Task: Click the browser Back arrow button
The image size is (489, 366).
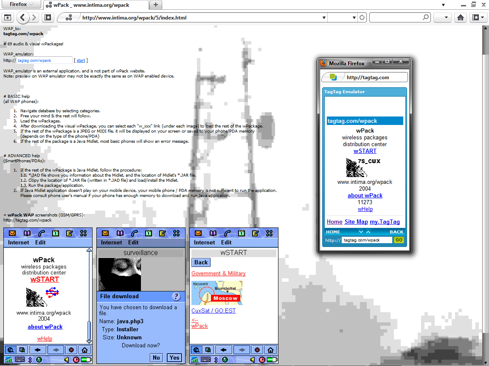Action: [23, 18]
